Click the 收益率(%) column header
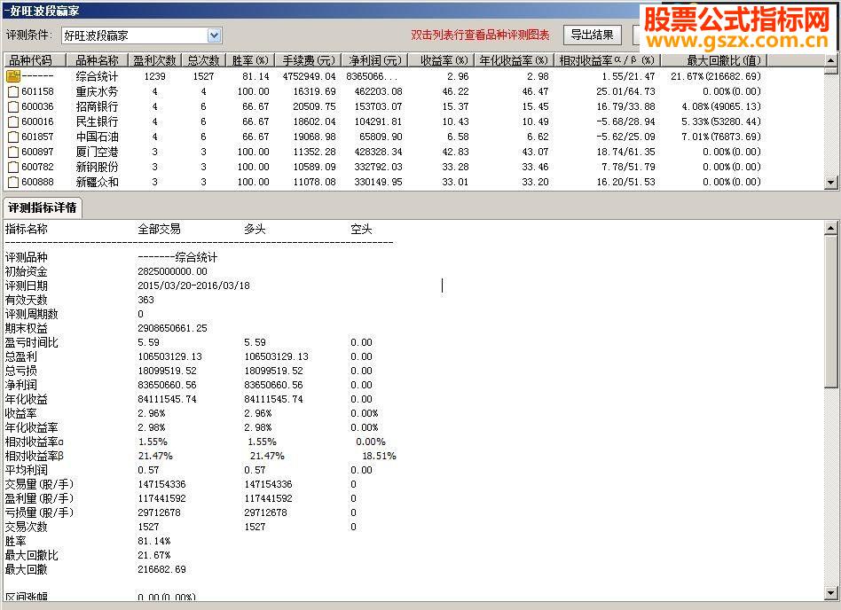841x610 pixels. pyautogui.click(x=442, y=60)
